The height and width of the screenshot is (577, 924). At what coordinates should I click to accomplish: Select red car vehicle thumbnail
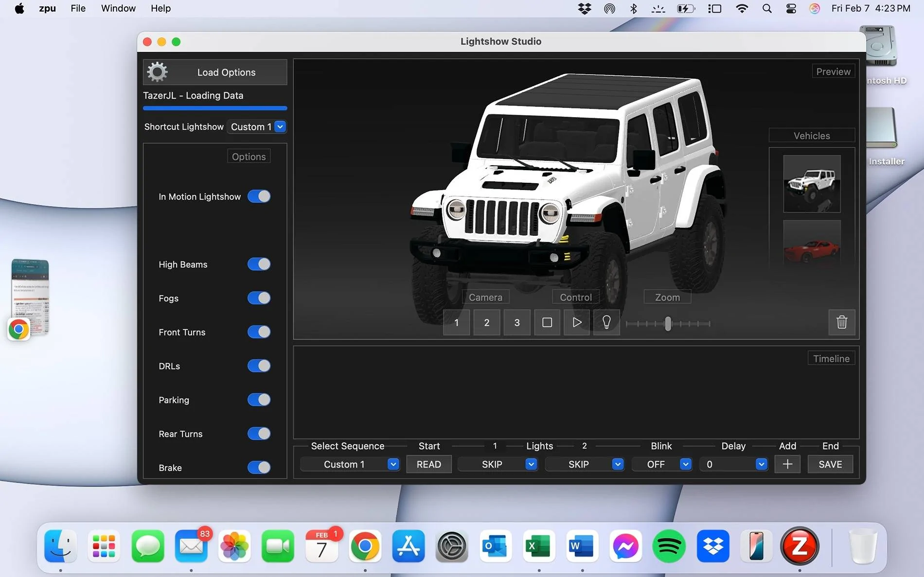[x=812, y=243]
